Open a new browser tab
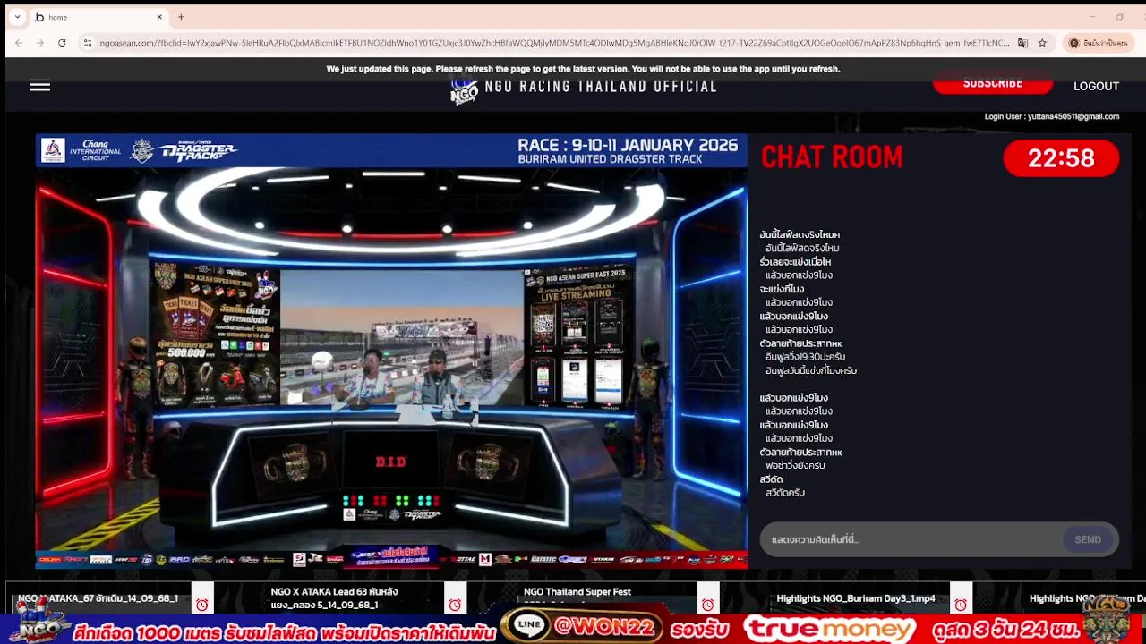The width and height of the screenshot is (1146, 644). click(x=181, y=17)
